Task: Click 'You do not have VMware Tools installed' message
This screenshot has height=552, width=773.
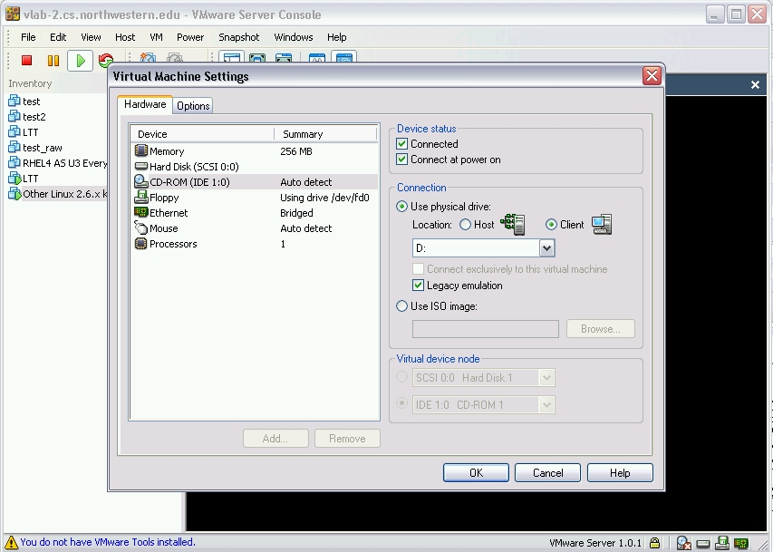Action: pyautogui.click(x=108, y=542)
